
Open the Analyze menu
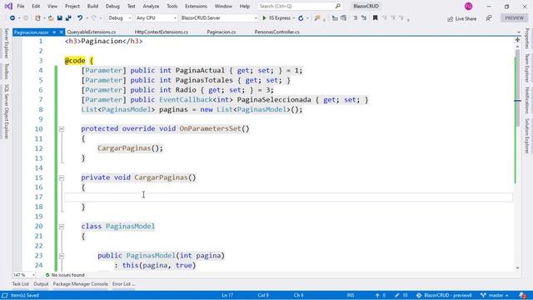151,6
